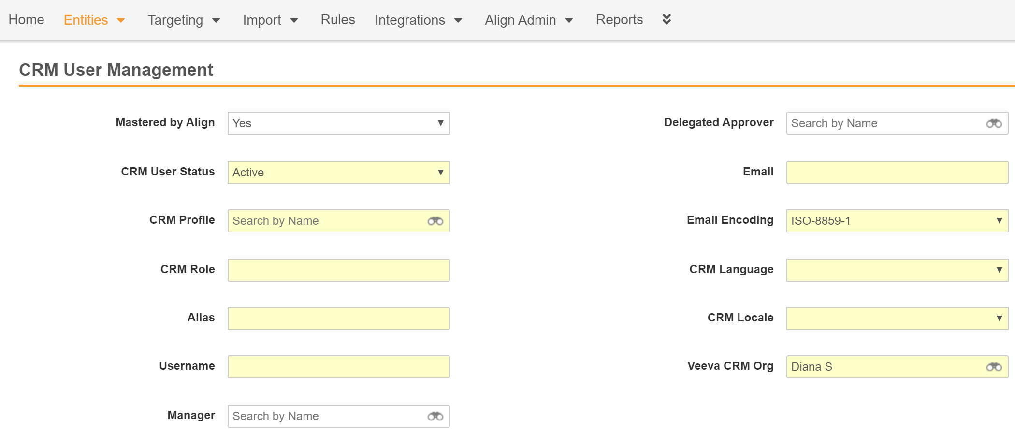
Task: Open the Targeting menu
Action: click(x=184, y=20)
